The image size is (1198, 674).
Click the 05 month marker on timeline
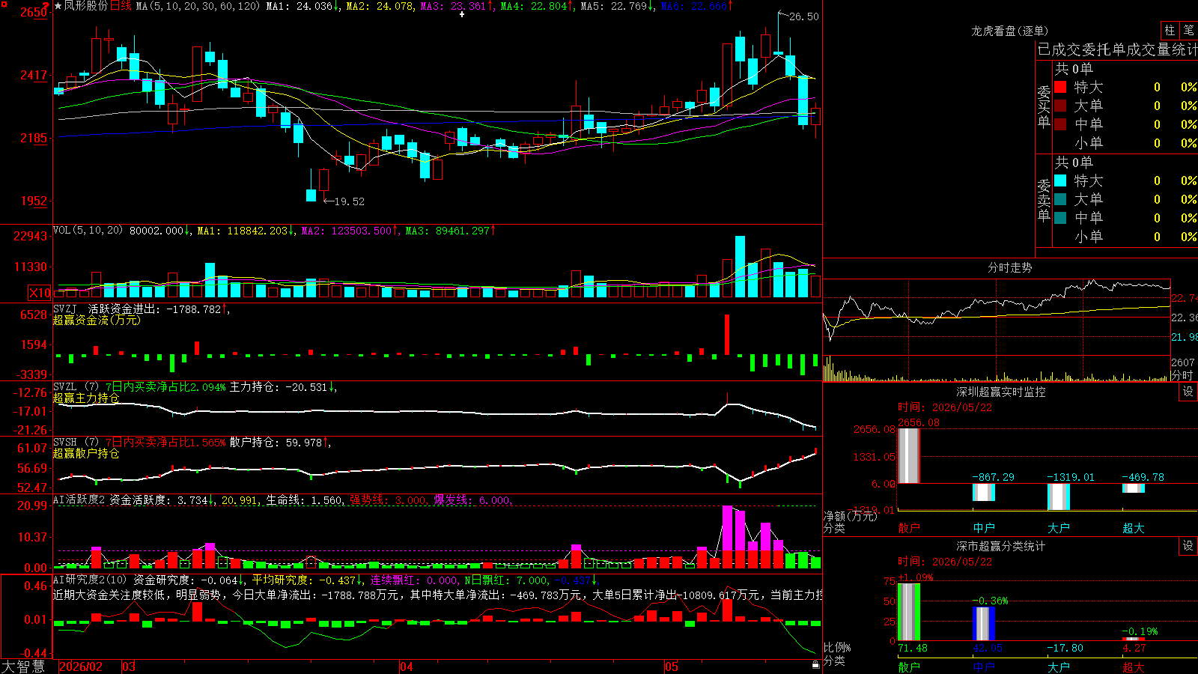pos(672,667)
